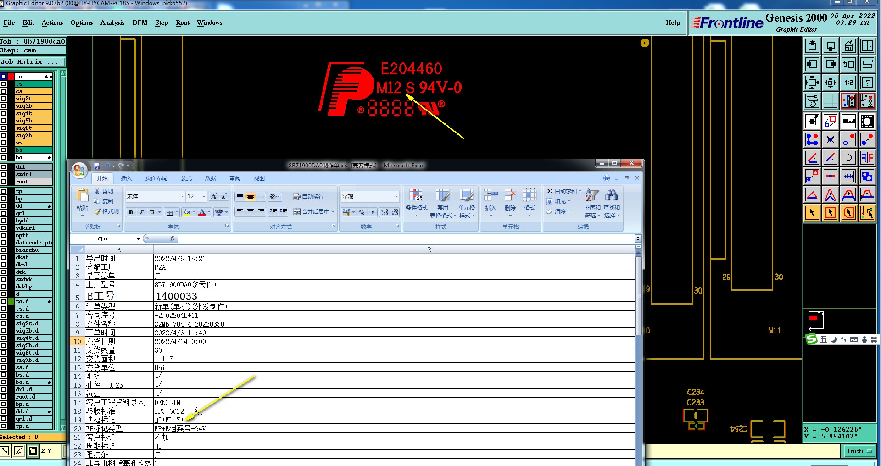This screenshot has height=466, width=881.
Task: Select the ruler measure tool icon
Action: 849,121
